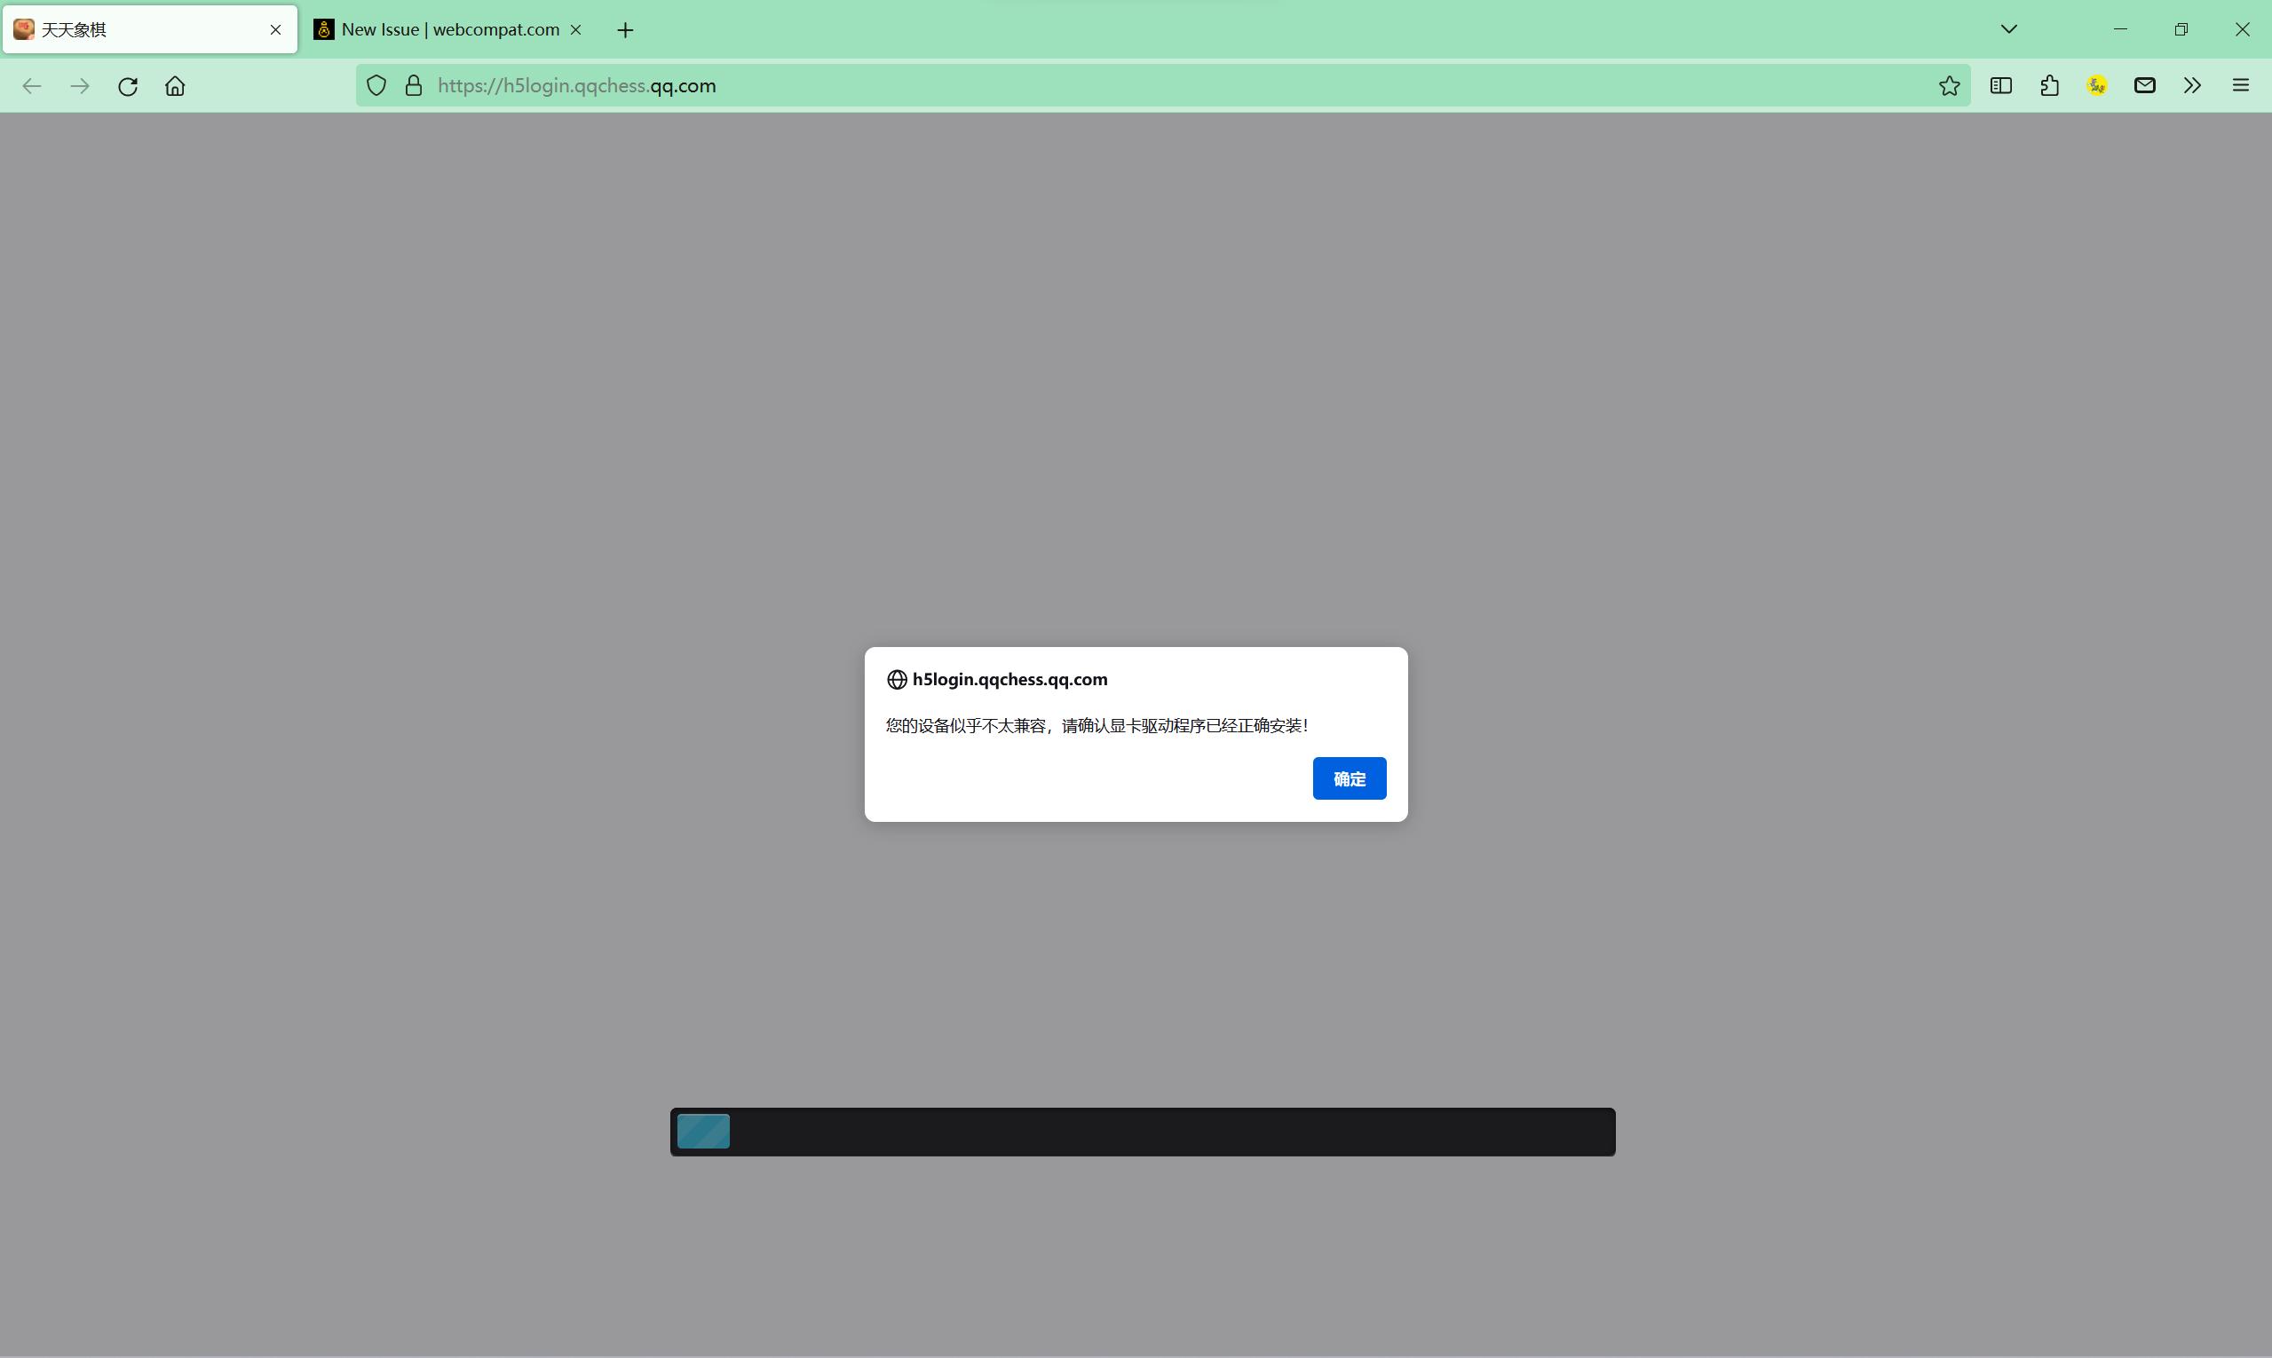Bookmark this page with the star icon
The width and height of the screenshot is (2272, 1358).
(1948, 85)
